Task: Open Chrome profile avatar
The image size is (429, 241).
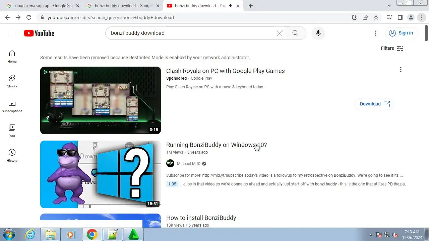Action: tap(411, 17)
